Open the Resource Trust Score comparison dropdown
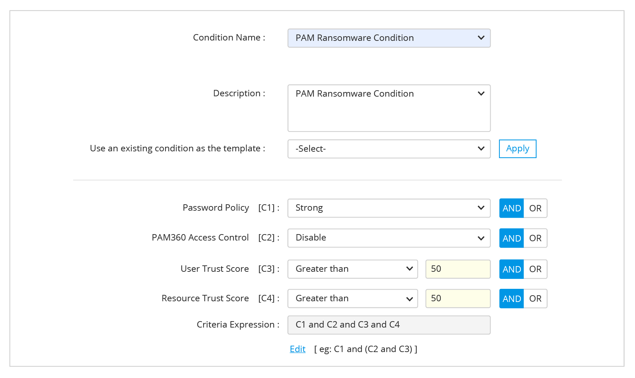Screen dimensions: 635x378 [352, 298]
